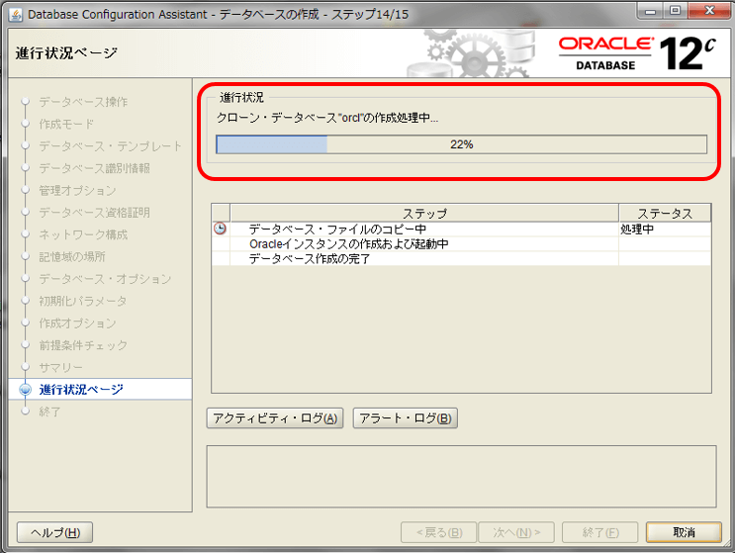The width and height of the screenshot is (735, 553).
Task: Select 前提条件チェック in sidebar
Action: coord(83,345)
